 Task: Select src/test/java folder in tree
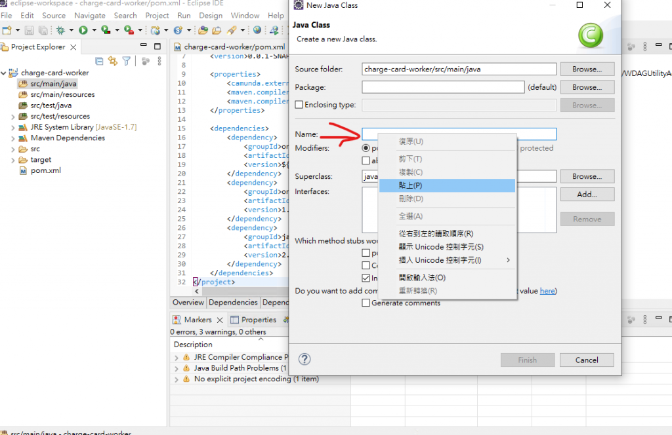pos(51,105)
